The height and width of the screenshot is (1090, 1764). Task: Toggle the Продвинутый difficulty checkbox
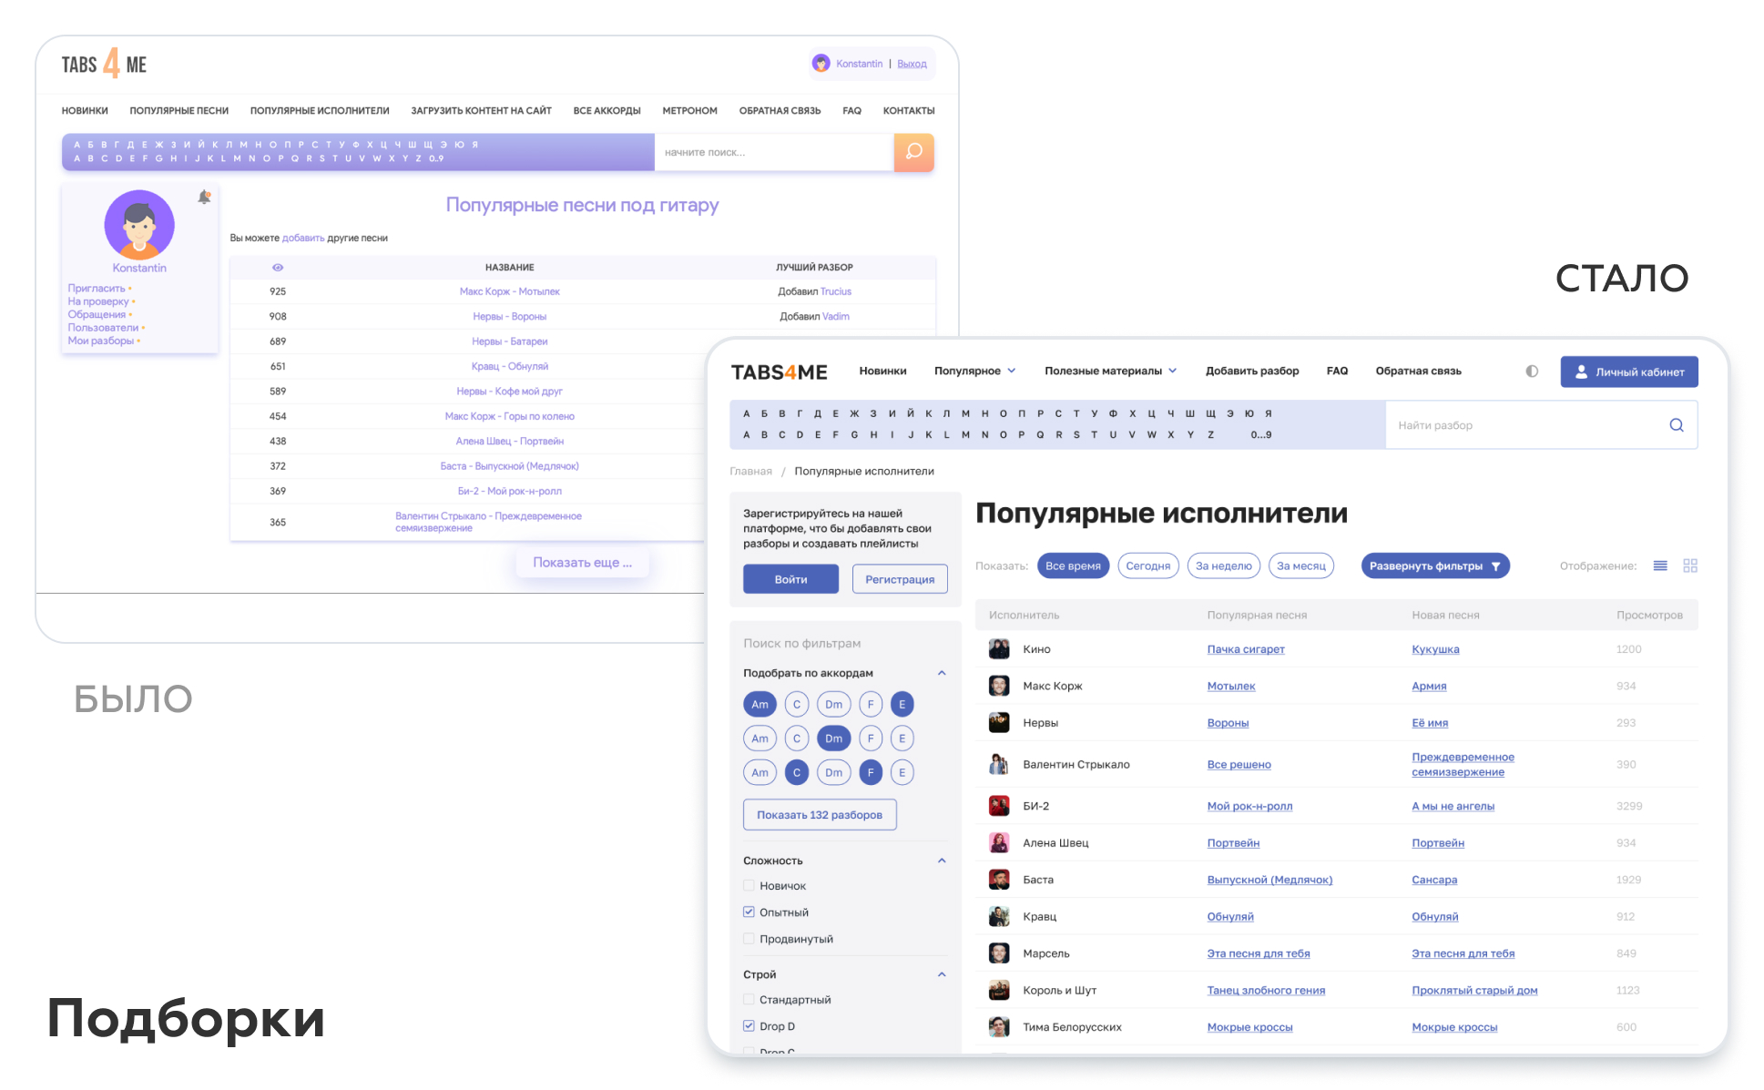click(x=749, y=938)
